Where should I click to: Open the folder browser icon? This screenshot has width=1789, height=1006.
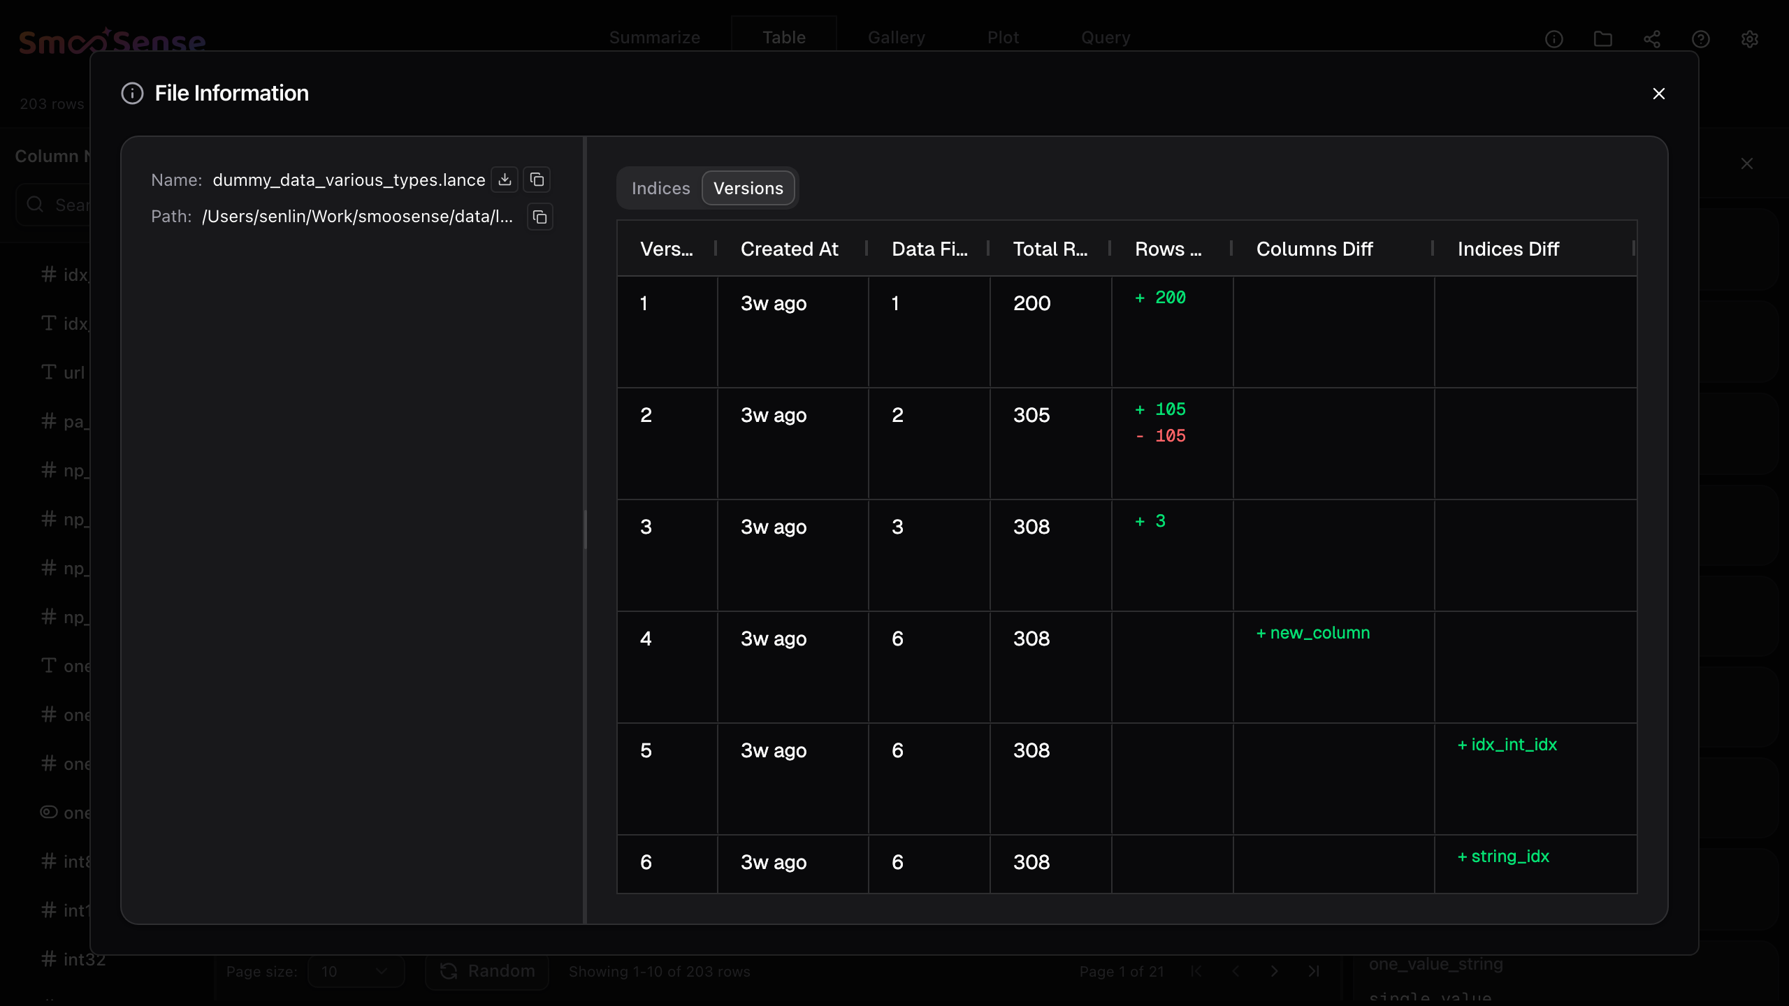[x=1602, y=39]
